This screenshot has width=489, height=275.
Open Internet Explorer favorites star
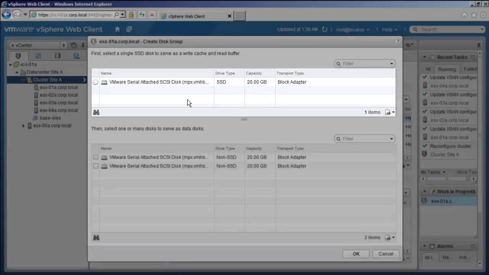point(474,15)
